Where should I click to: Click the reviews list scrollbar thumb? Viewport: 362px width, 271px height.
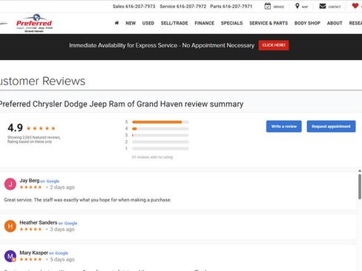pyautogui.click(x=360, y=187)
